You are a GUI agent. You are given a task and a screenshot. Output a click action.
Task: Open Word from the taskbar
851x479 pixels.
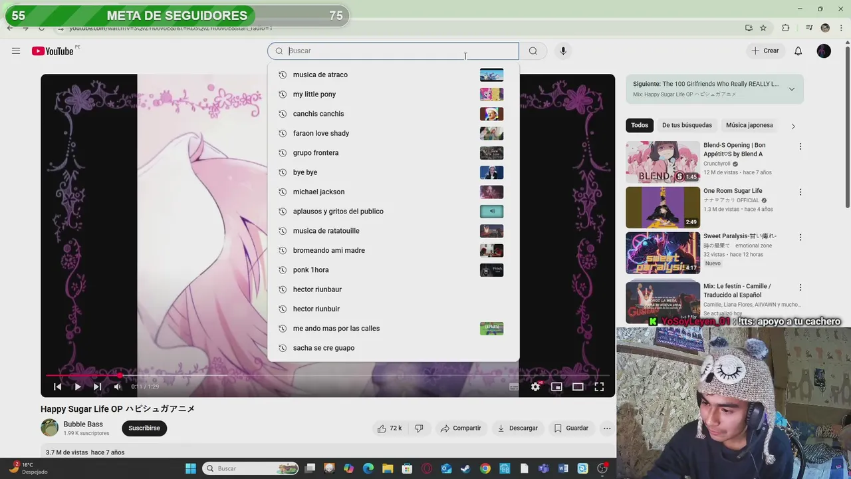563,468
